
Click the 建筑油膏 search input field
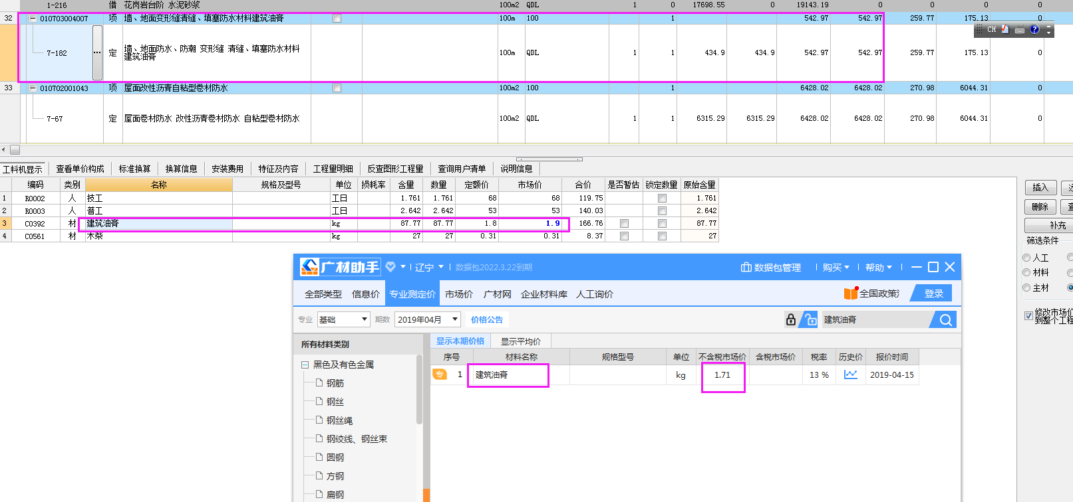[x=877, y=319]
